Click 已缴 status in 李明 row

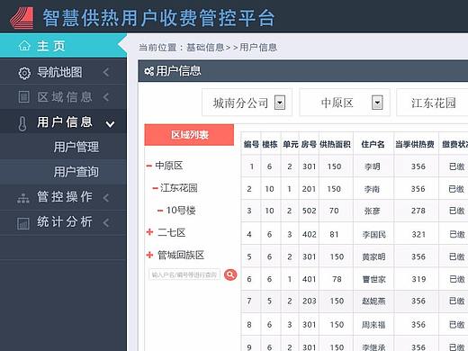[456, 166]
